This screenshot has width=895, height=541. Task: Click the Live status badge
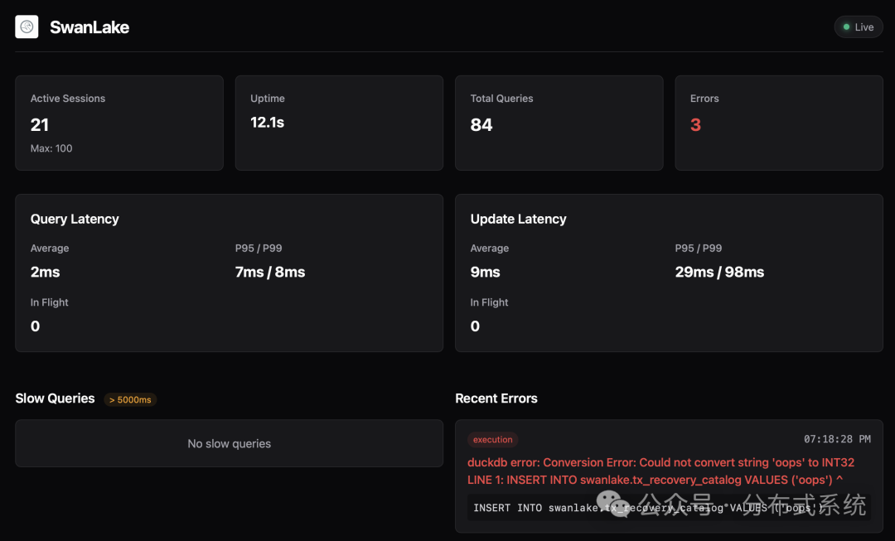coord(858,27)
